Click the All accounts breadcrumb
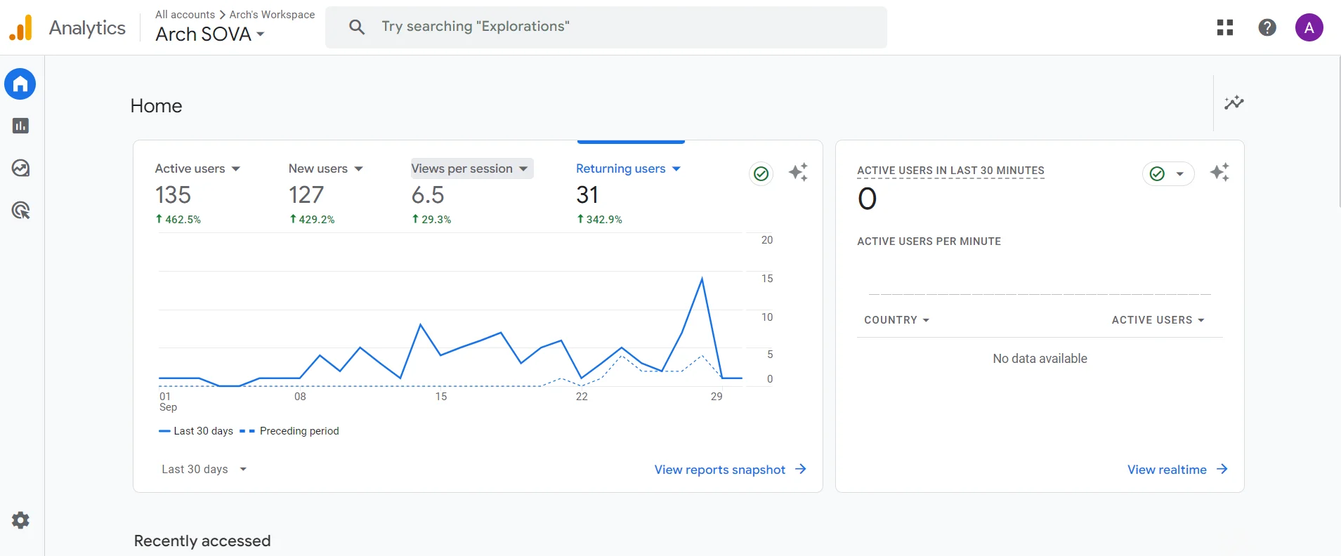 click(185, 15)
